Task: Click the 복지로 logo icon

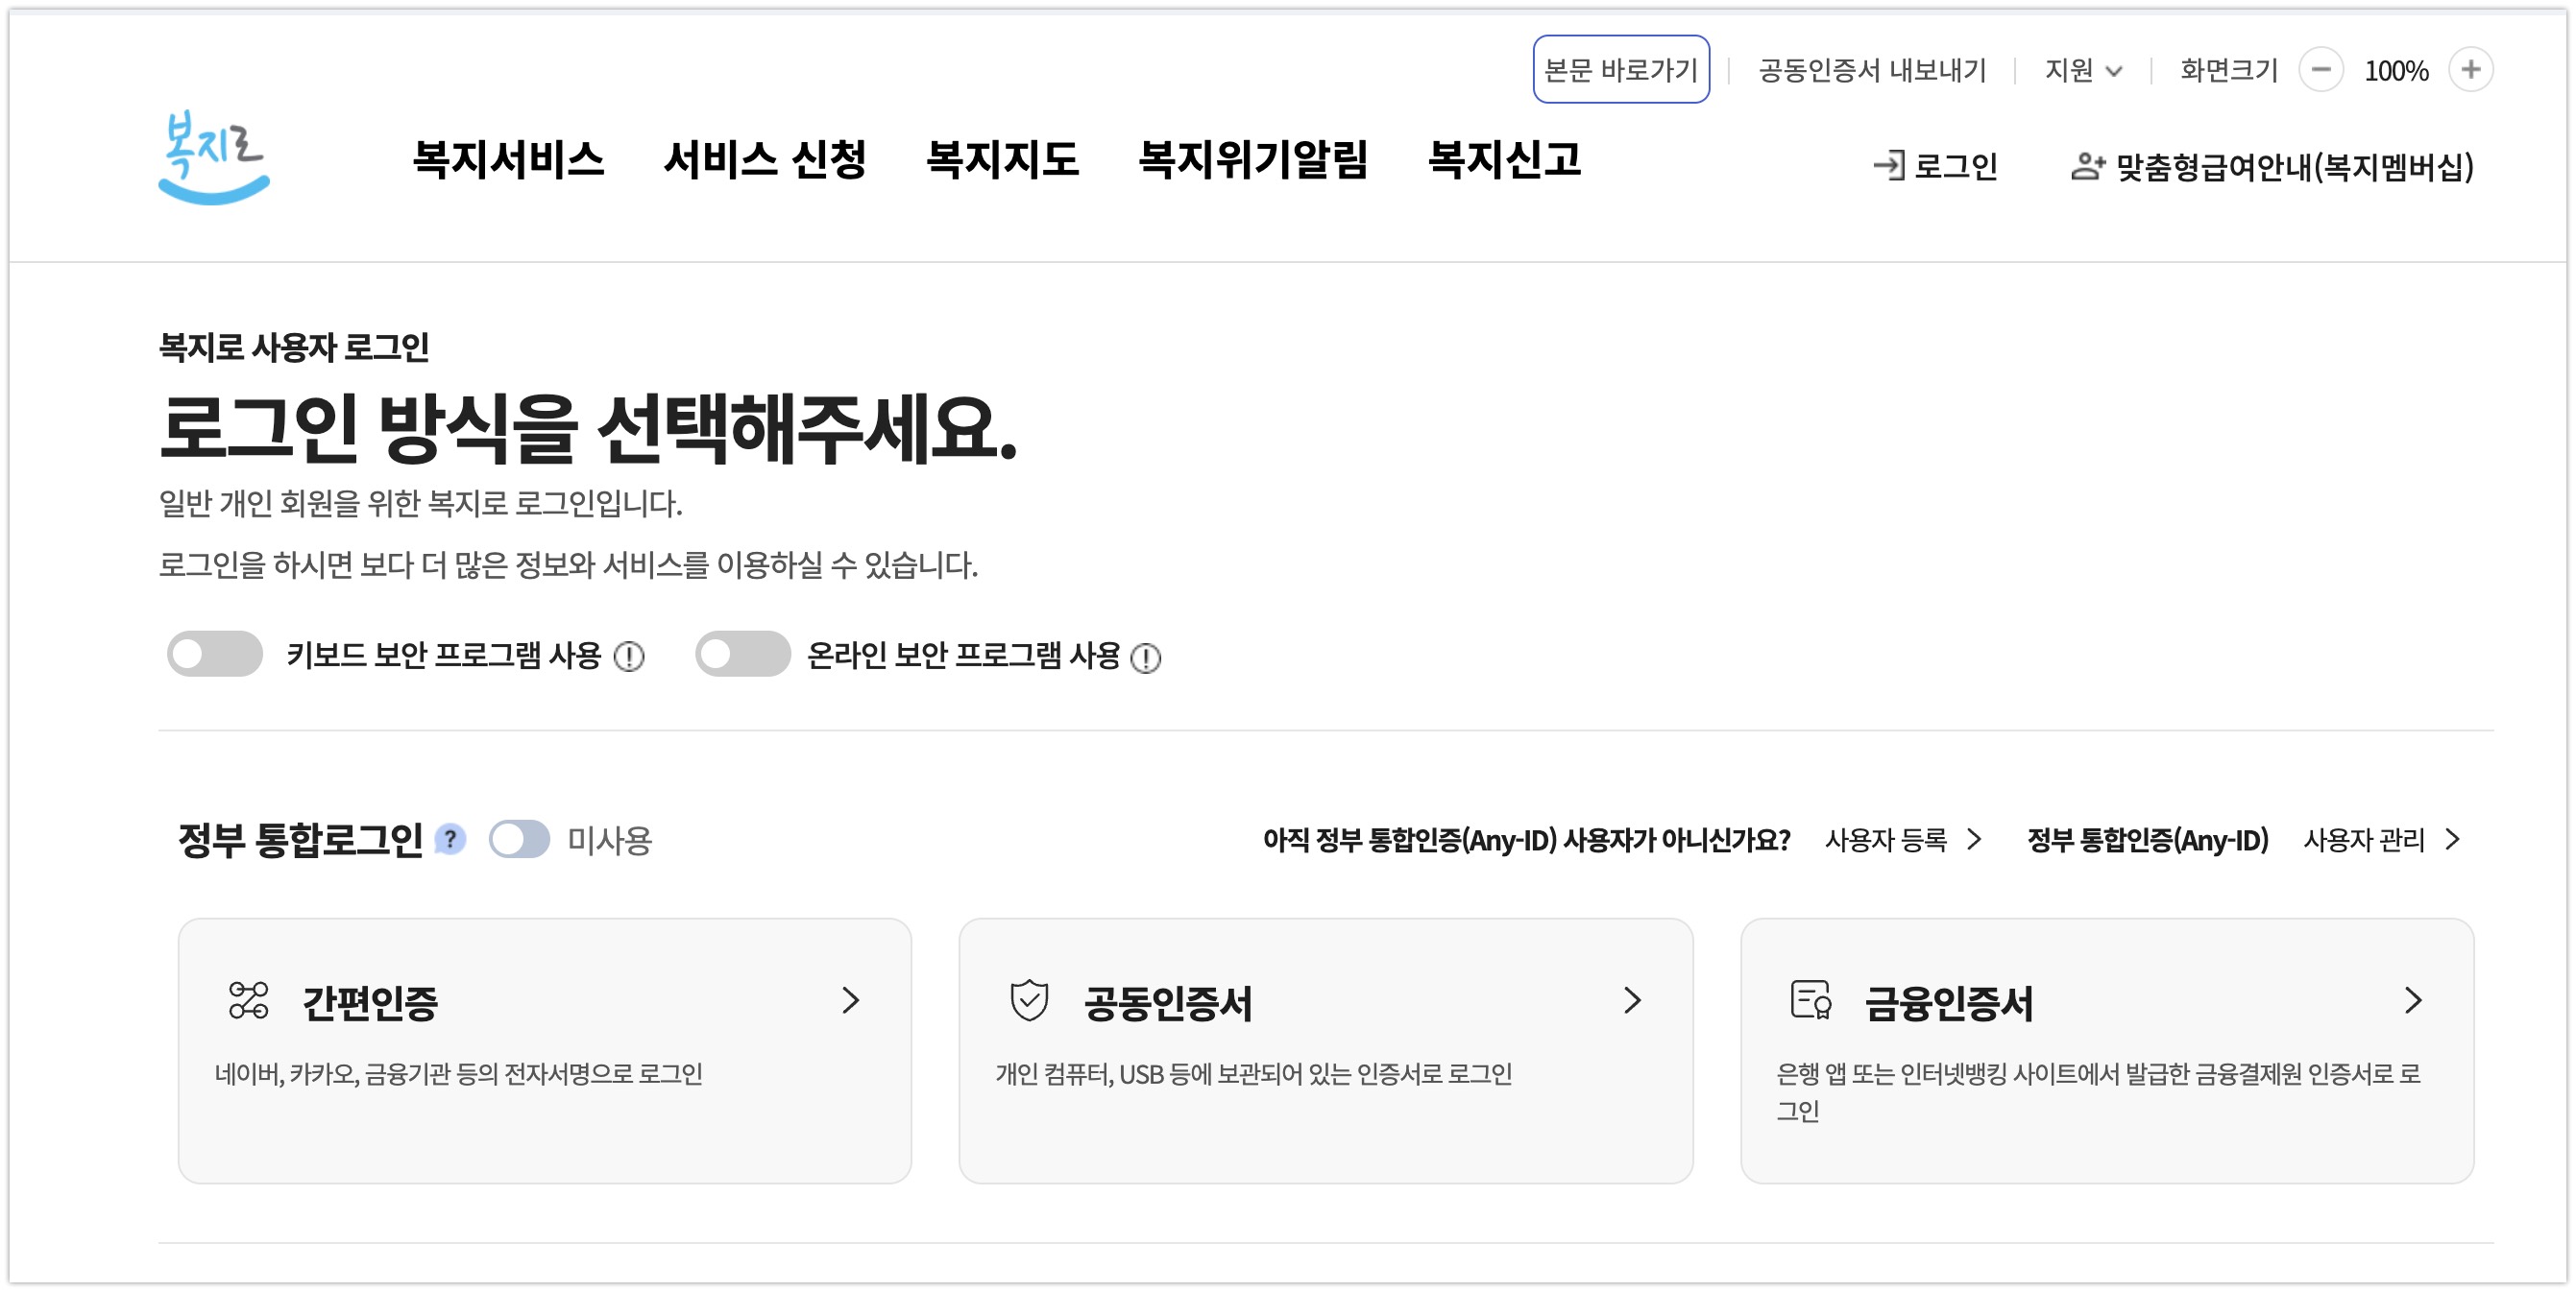Action: pyautogui.click(x=213, y=157)
